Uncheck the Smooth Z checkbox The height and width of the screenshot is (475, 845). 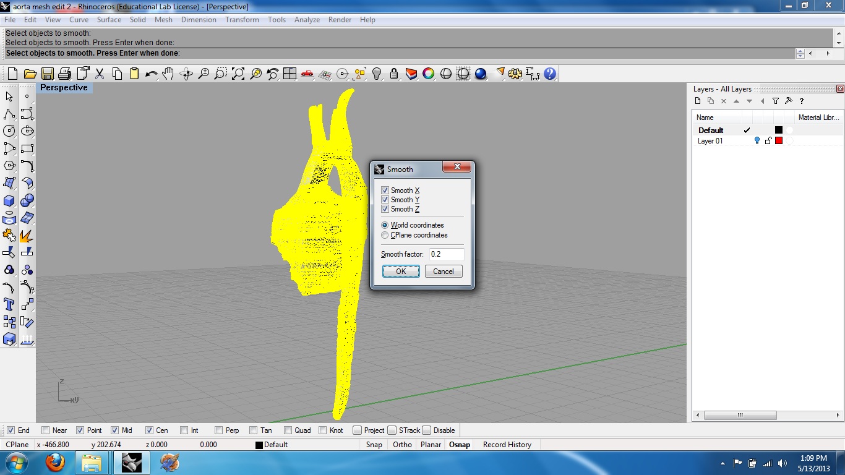pyautogui.click(x=385, y=209)
